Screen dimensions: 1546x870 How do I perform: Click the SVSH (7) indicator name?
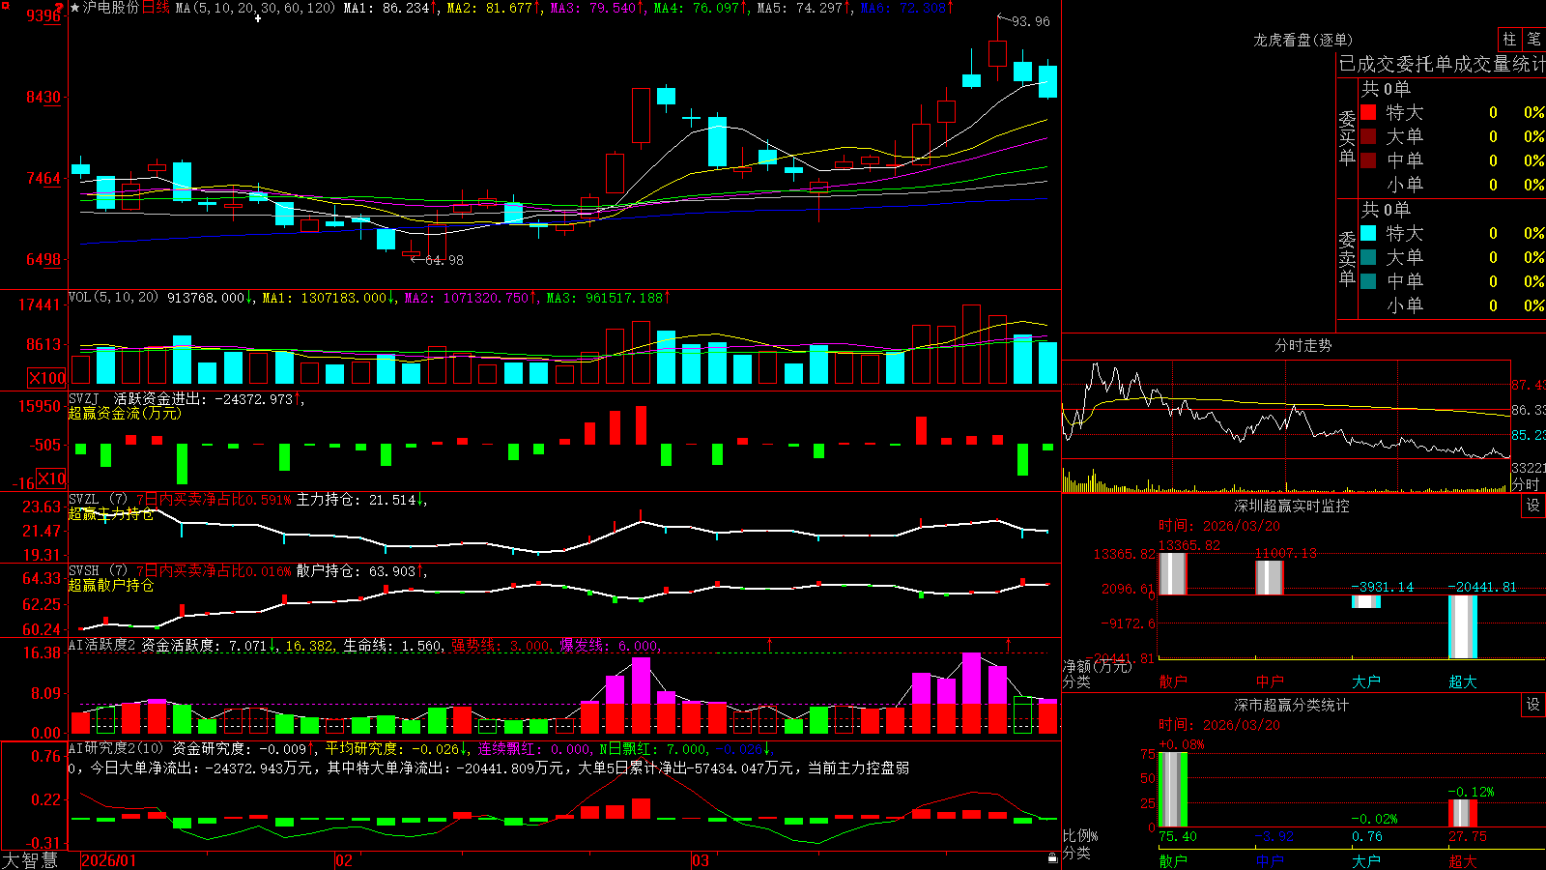pos(98,571)
